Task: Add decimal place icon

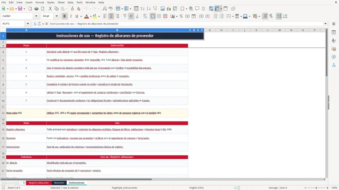Action: point(201,16)
